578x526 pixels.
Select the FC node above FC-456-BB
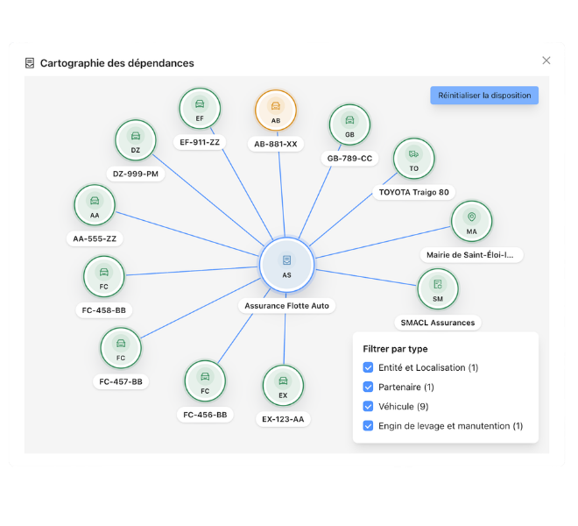pyautogui.click(x=205, y=381)
